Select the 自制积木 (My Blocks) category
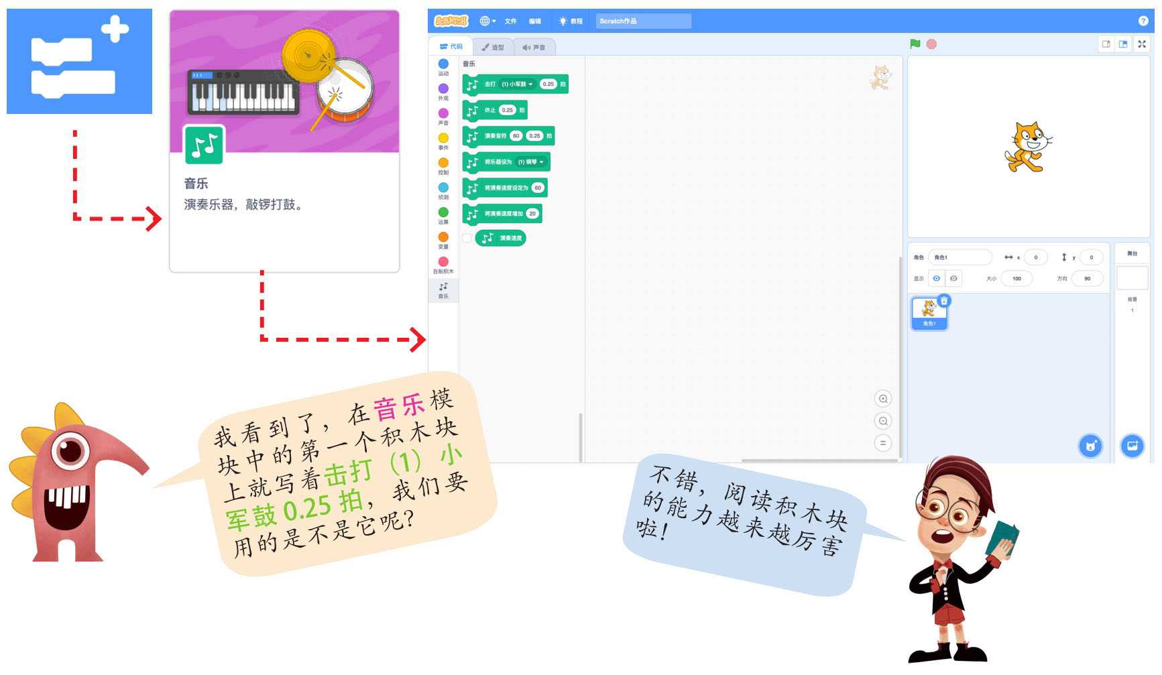 pos(443,265)
